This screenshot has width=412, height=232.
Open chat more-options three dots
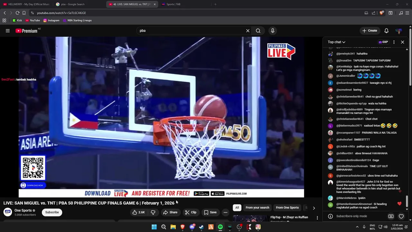[394, 42]
